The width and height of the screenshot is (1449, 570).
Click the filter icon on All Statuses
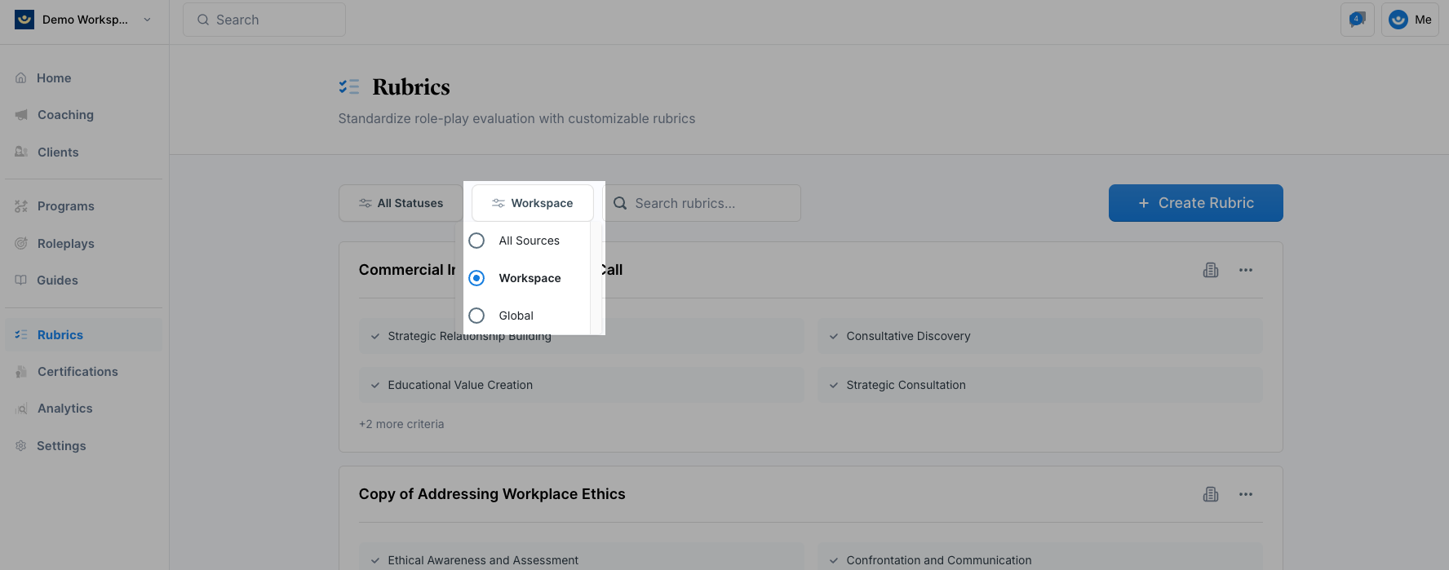click(x=366, y=203)
